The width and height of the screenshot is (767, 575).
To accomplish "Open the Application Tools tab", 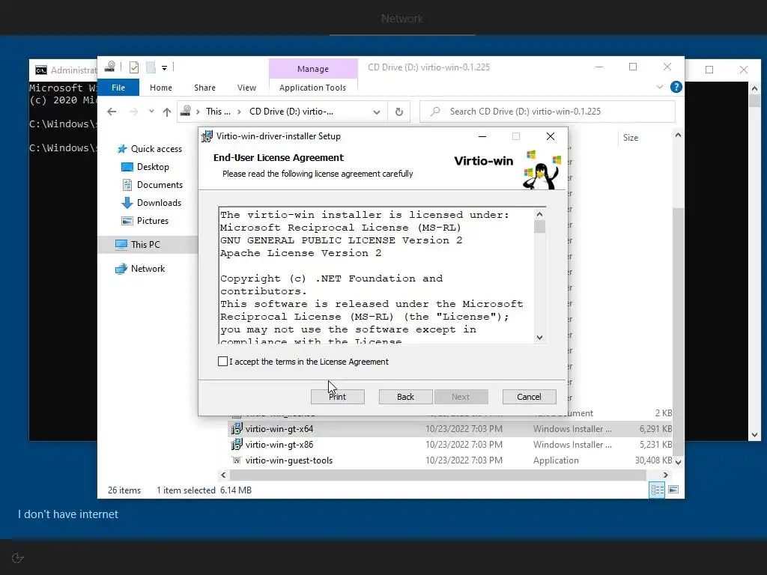I will pyautogui.click(x=312, y=88).
